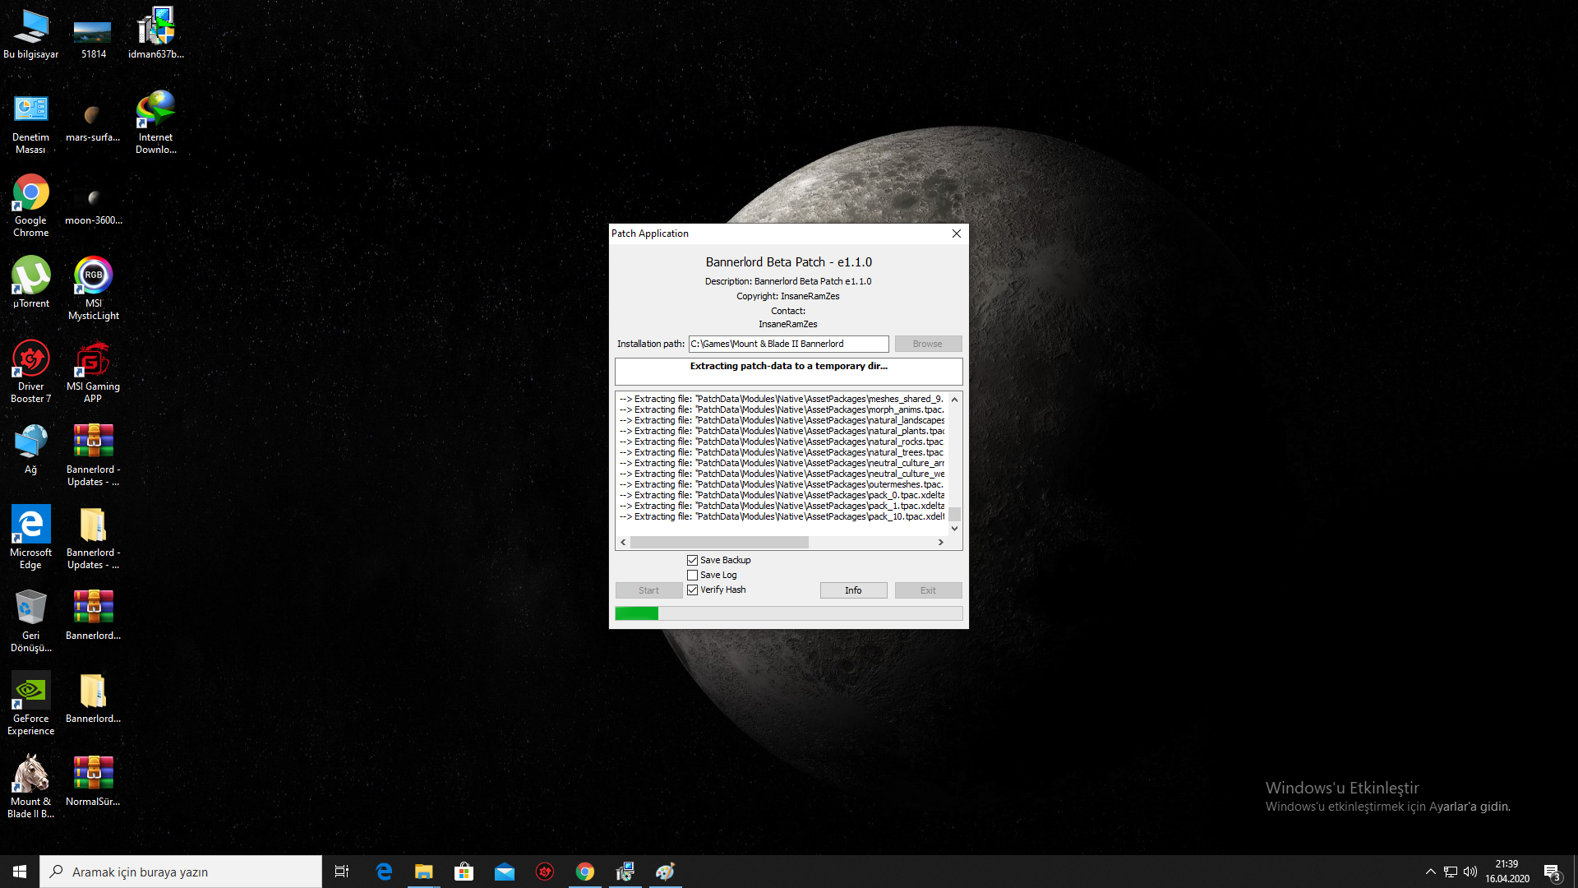Click the log's scroll up arrow

[x=955, y=400]
